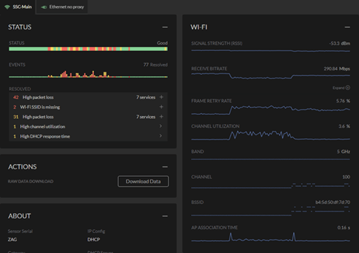Click the BSSID value b4:5d:50:df:7d:70

pos(333,203)
